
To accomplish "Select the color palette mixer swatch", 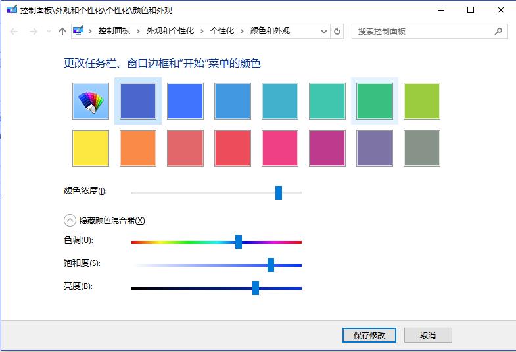I will [91, 101].
